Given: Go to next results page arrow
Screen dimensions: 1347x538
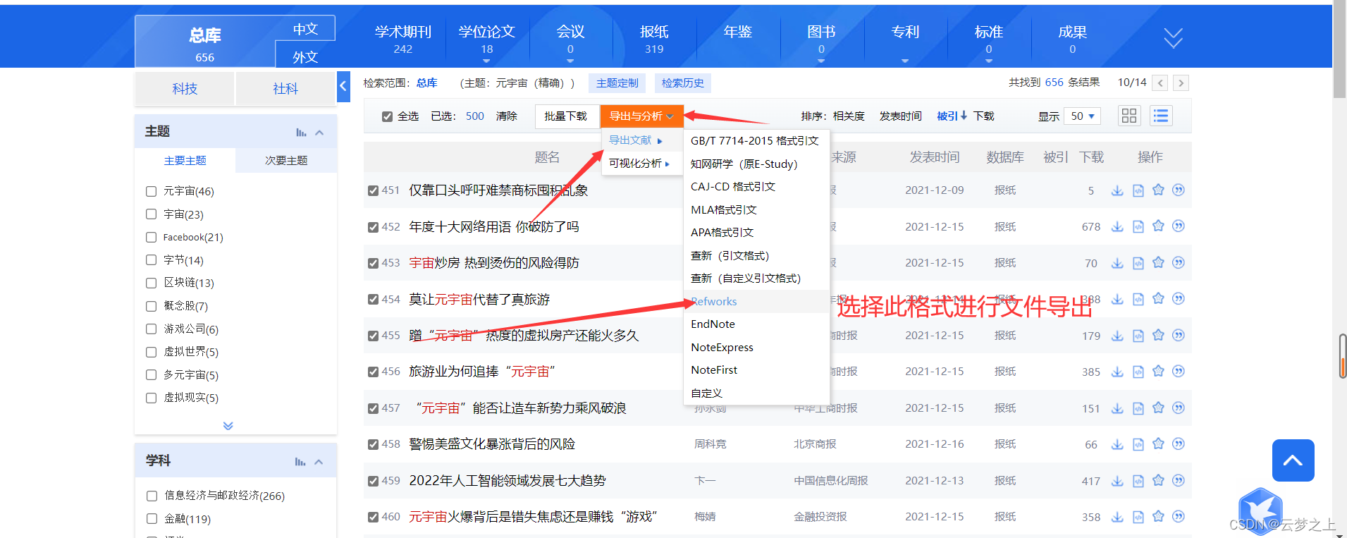Looking at the screenshot, I should click(x=1181, y=83).
